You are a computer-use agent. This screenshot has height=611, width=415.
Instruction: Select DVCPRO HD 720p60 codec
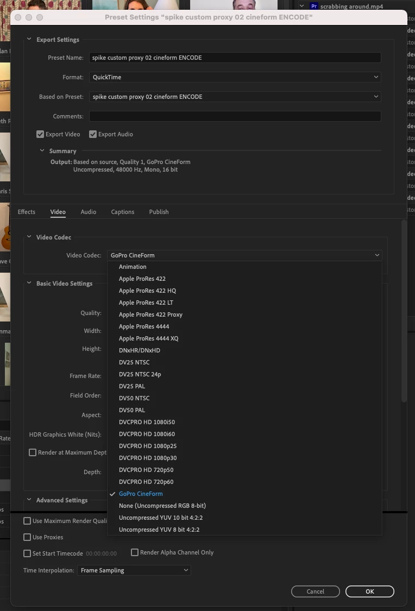point(245,482)
